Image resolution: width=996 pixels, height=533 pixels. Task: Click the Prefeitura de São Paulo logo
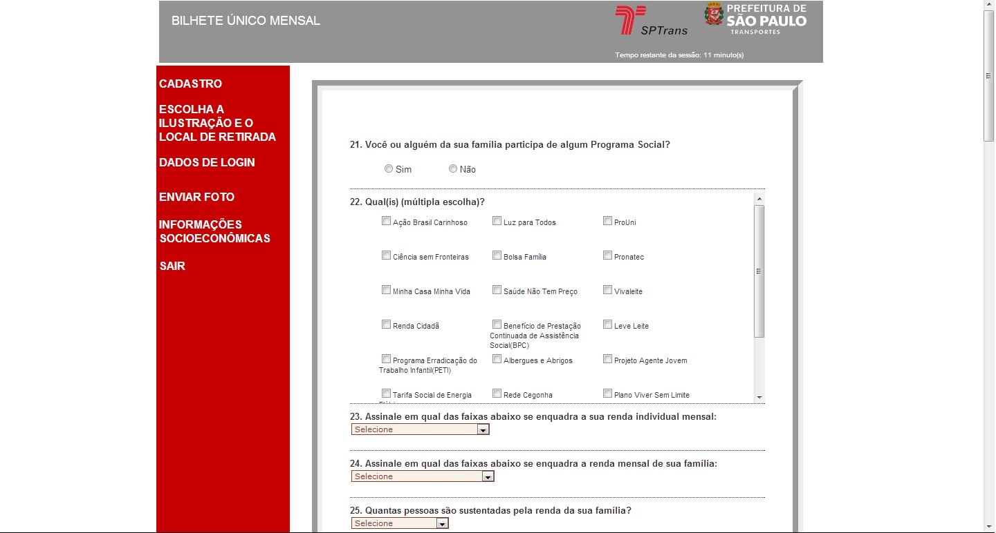point(755,19)
